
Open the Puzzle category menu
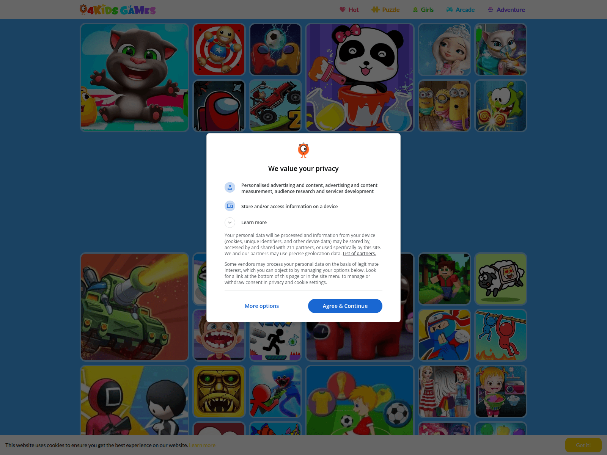coord(385,10)
